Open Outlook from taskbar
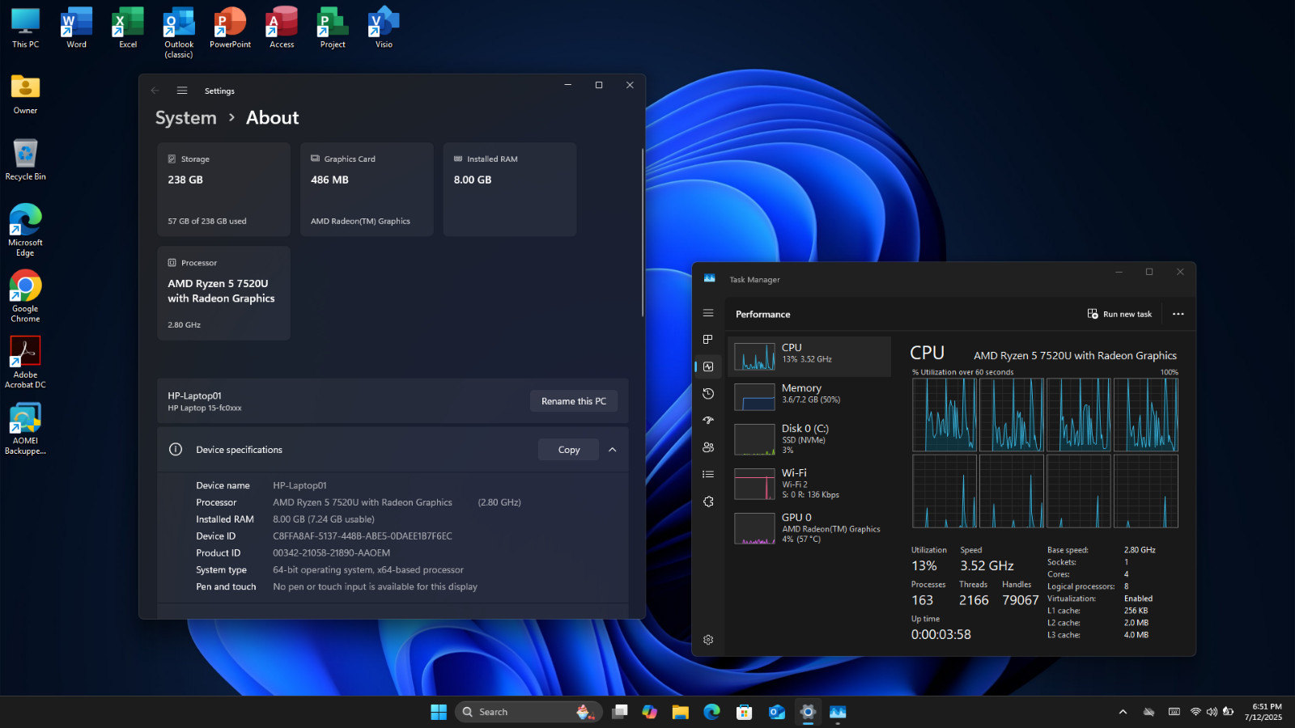Viewport: 1295px width, 728px height. coord(776,712)
